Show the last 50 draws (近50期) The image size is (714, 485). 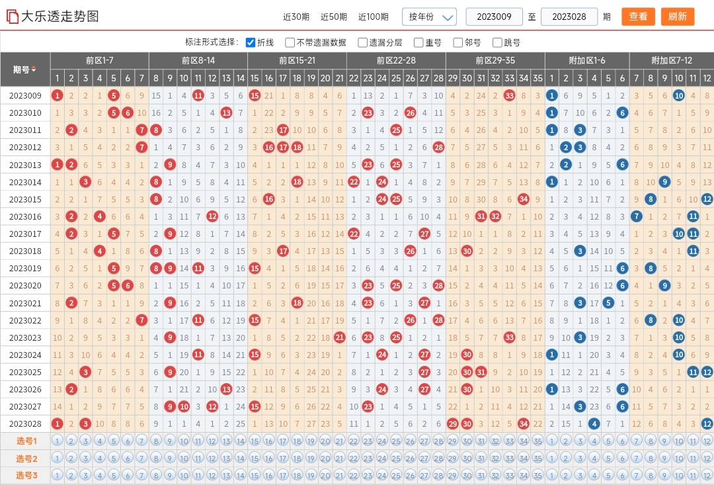tap(334, 17)
